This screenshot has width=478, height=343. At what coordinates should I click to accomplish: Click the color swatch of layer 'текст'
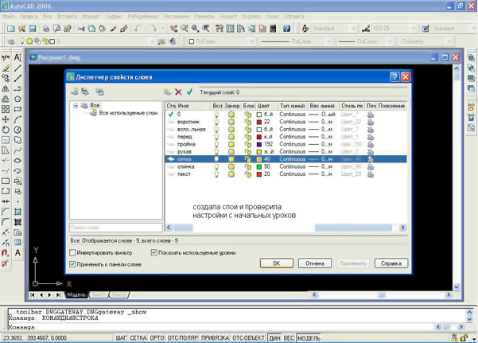coord(259,173)
